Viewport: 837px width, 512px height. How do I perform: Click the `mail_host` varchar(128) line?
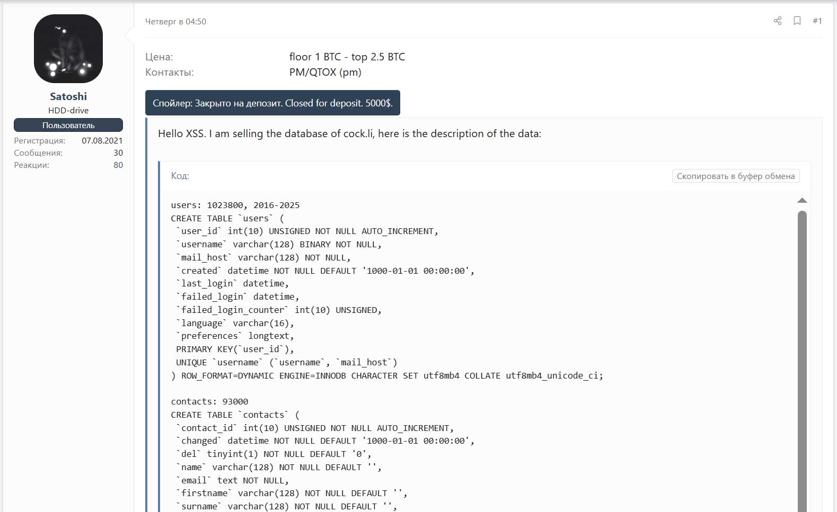tap(263, 258)
